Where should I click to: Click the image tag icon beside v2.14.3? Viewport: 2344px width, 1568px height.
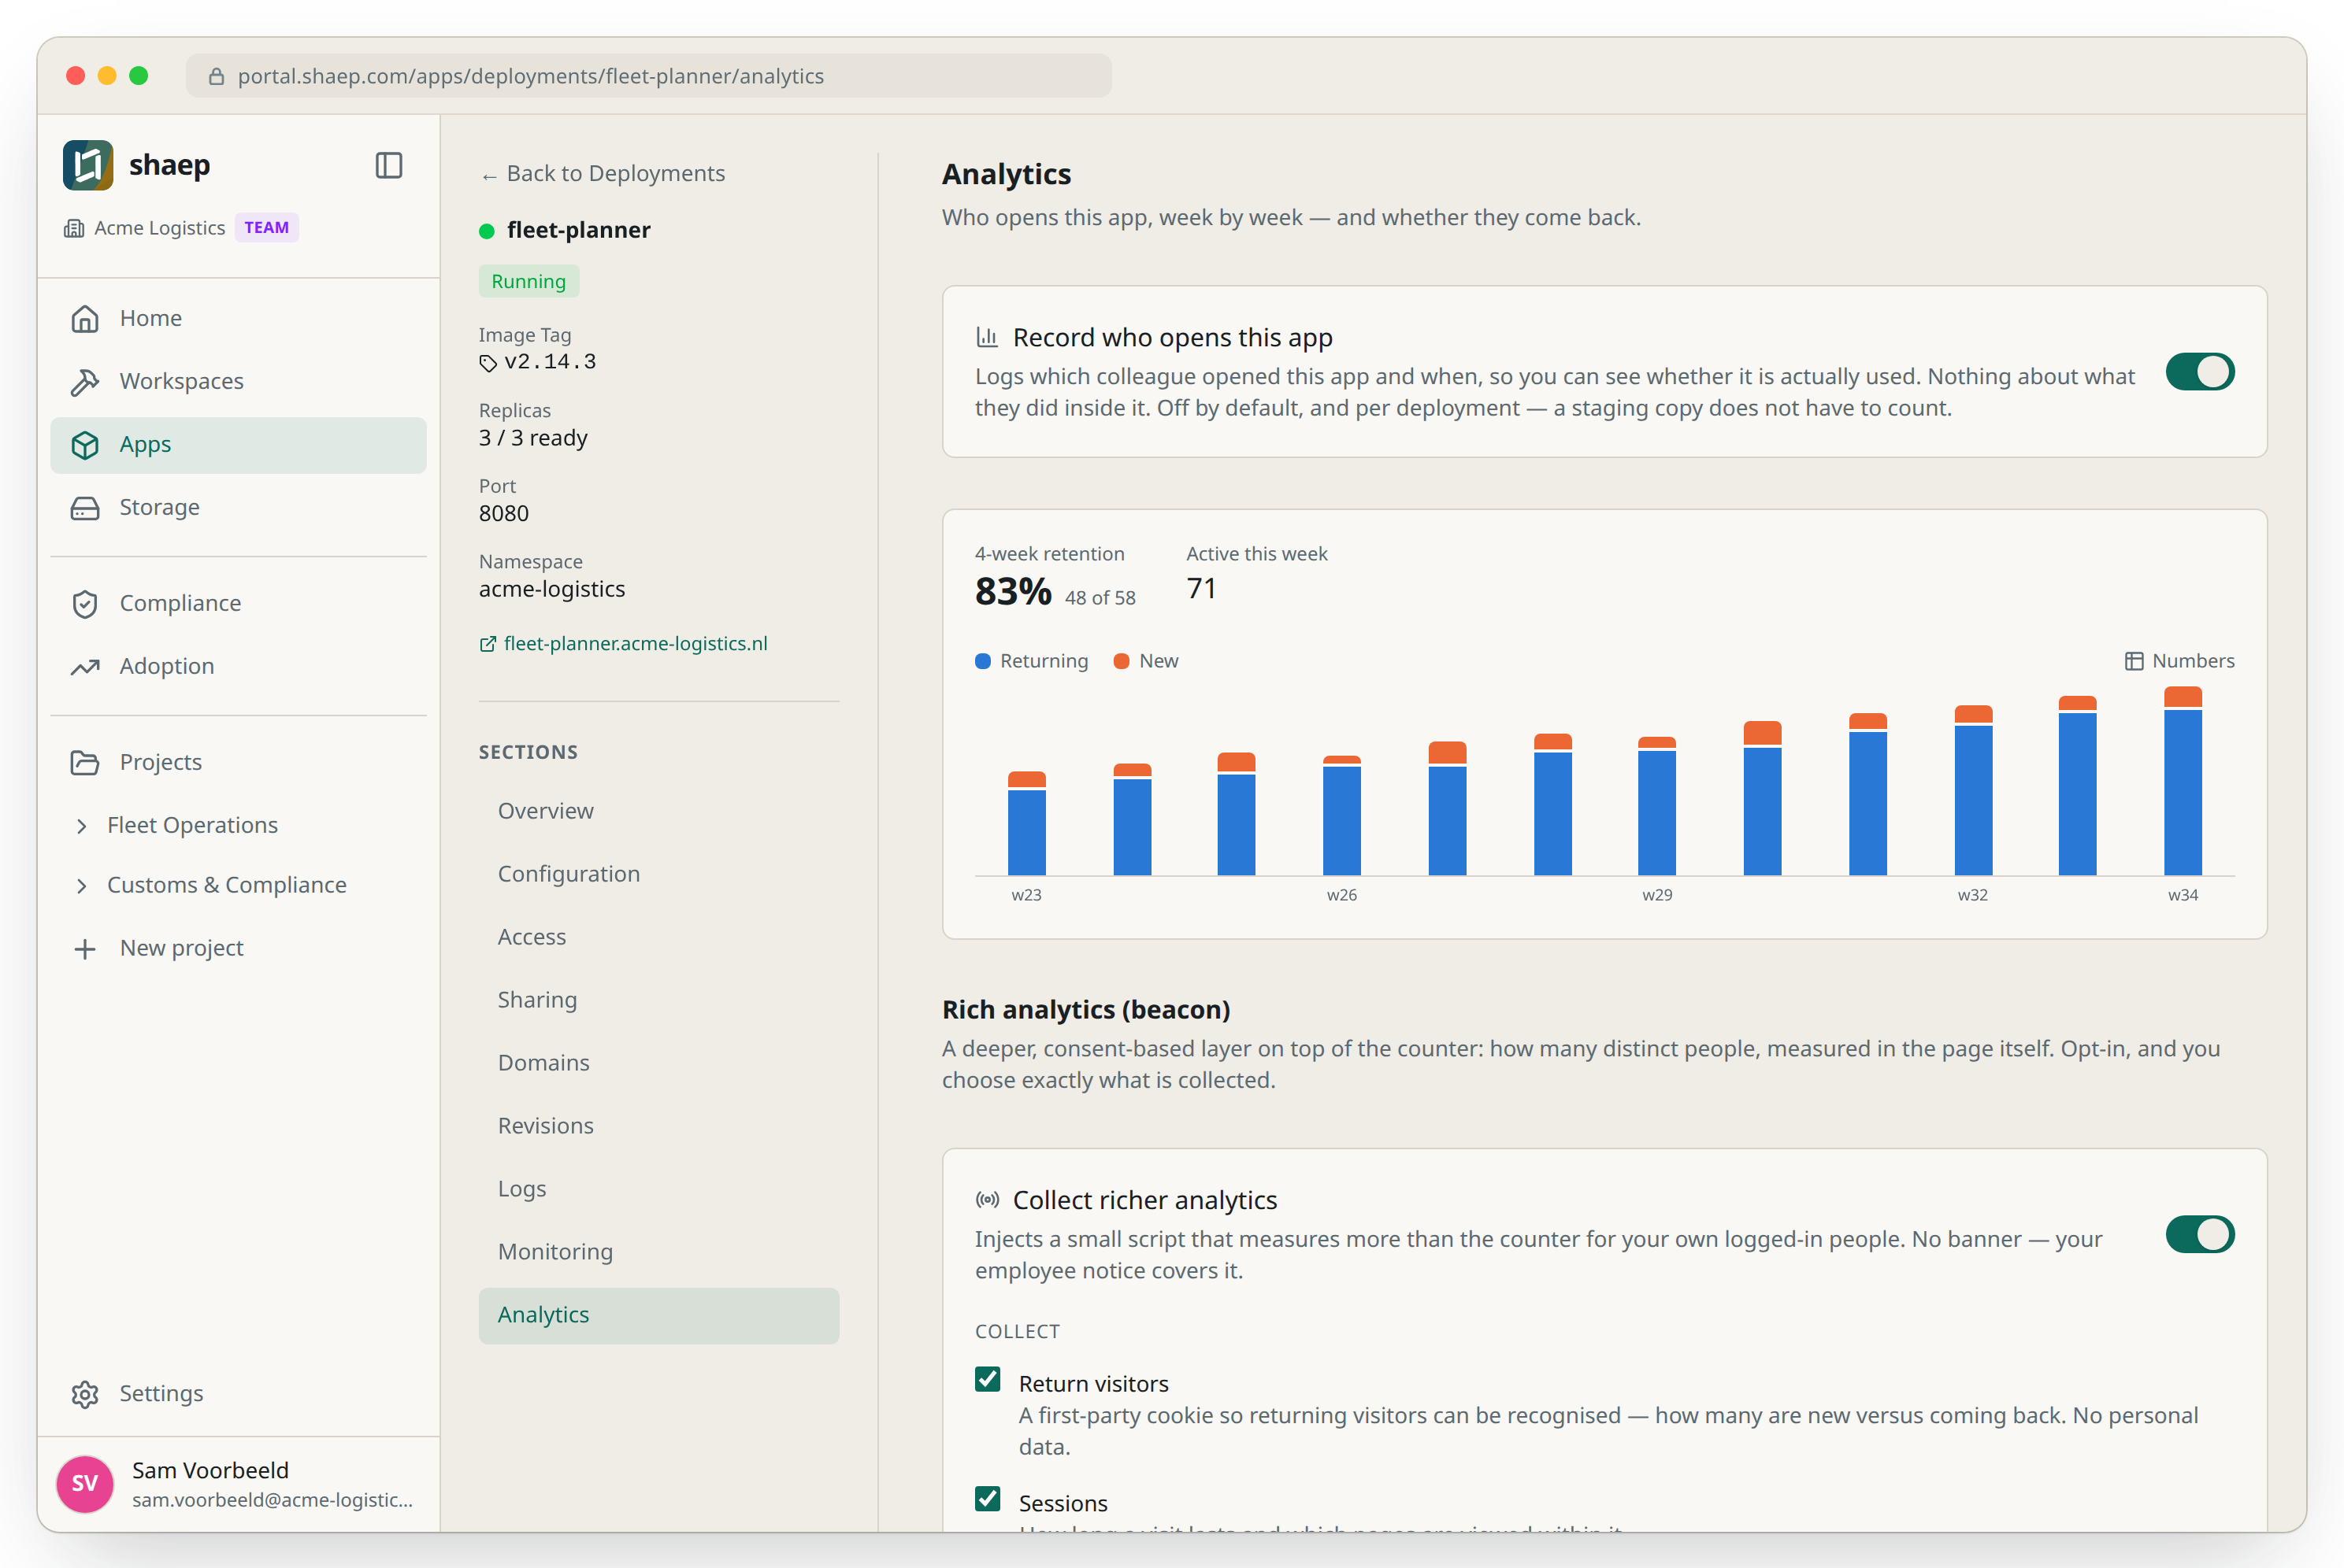click(488, 363)
